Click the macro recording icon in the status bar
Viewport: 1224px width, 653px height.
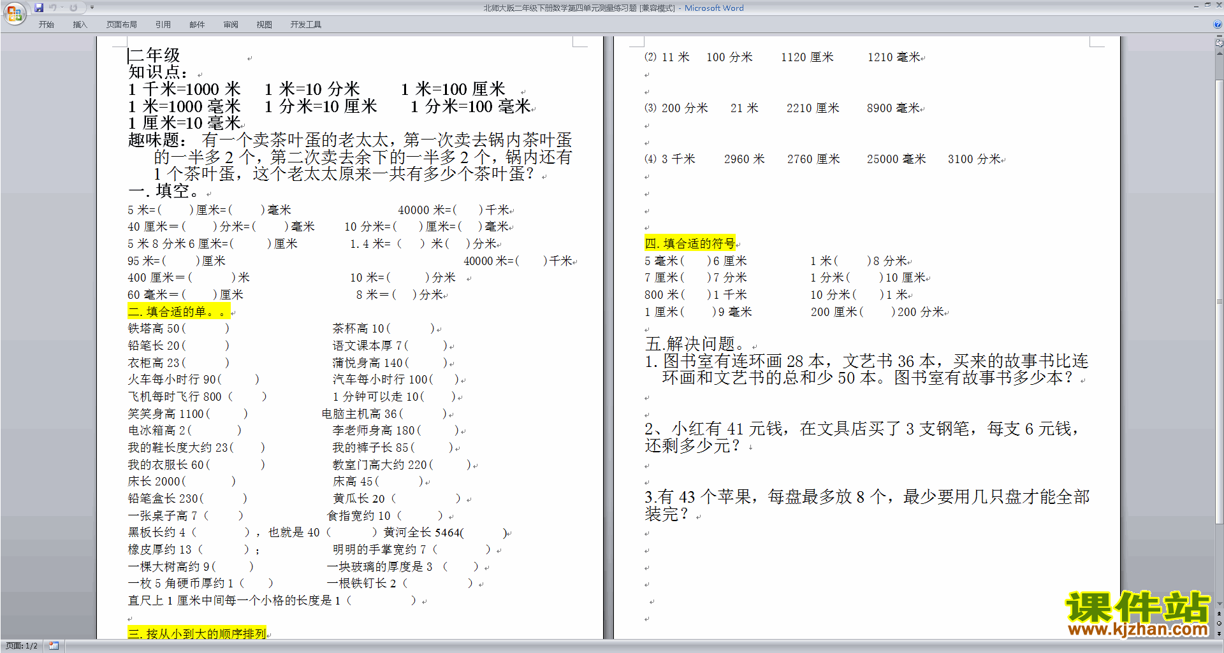point(54,646)
